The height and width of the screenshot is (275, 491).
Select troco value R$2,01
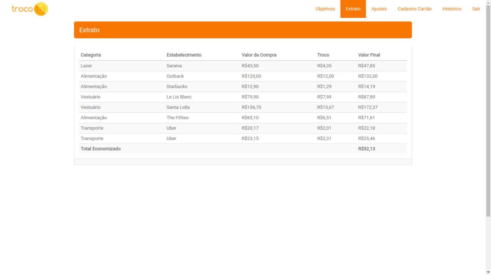(x=324, y=128)
